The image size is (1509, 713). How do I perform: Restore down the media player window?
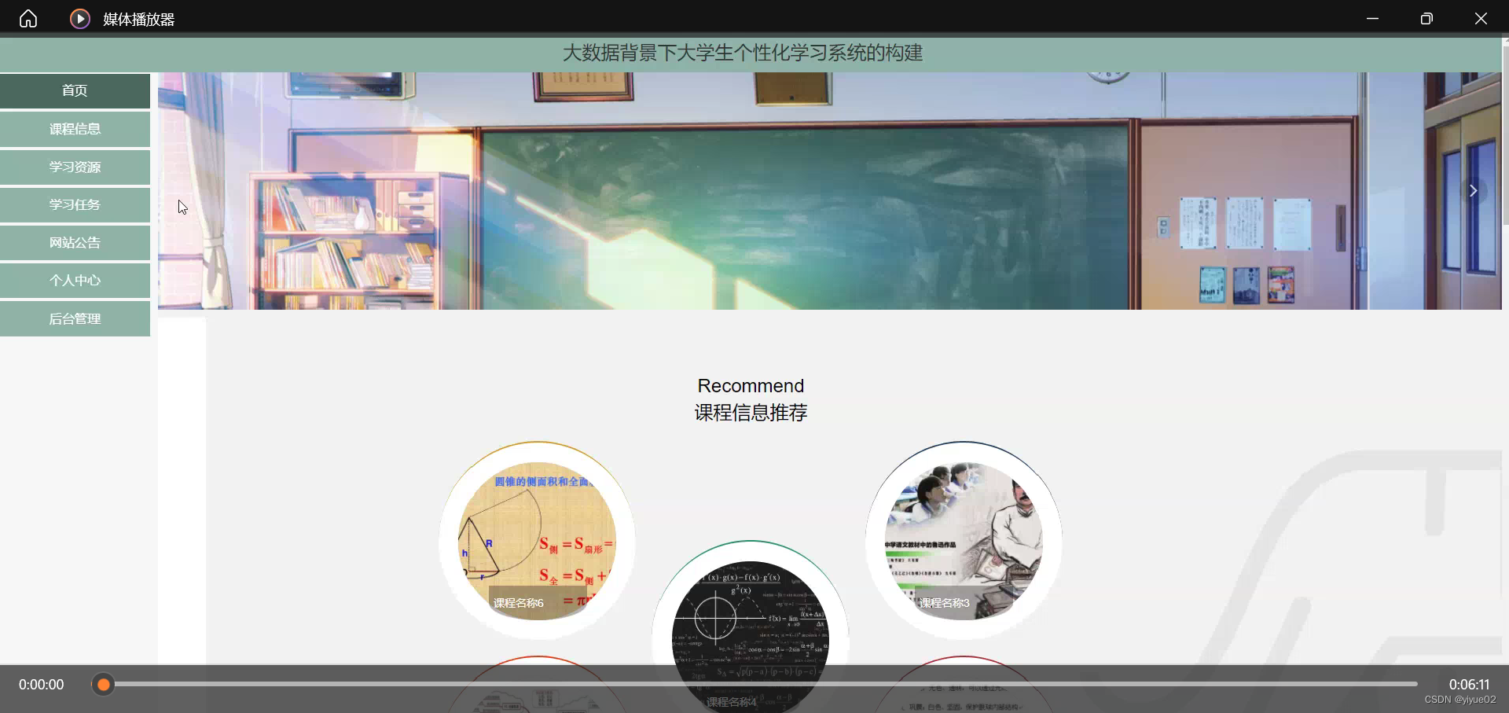click(1426, 18)
